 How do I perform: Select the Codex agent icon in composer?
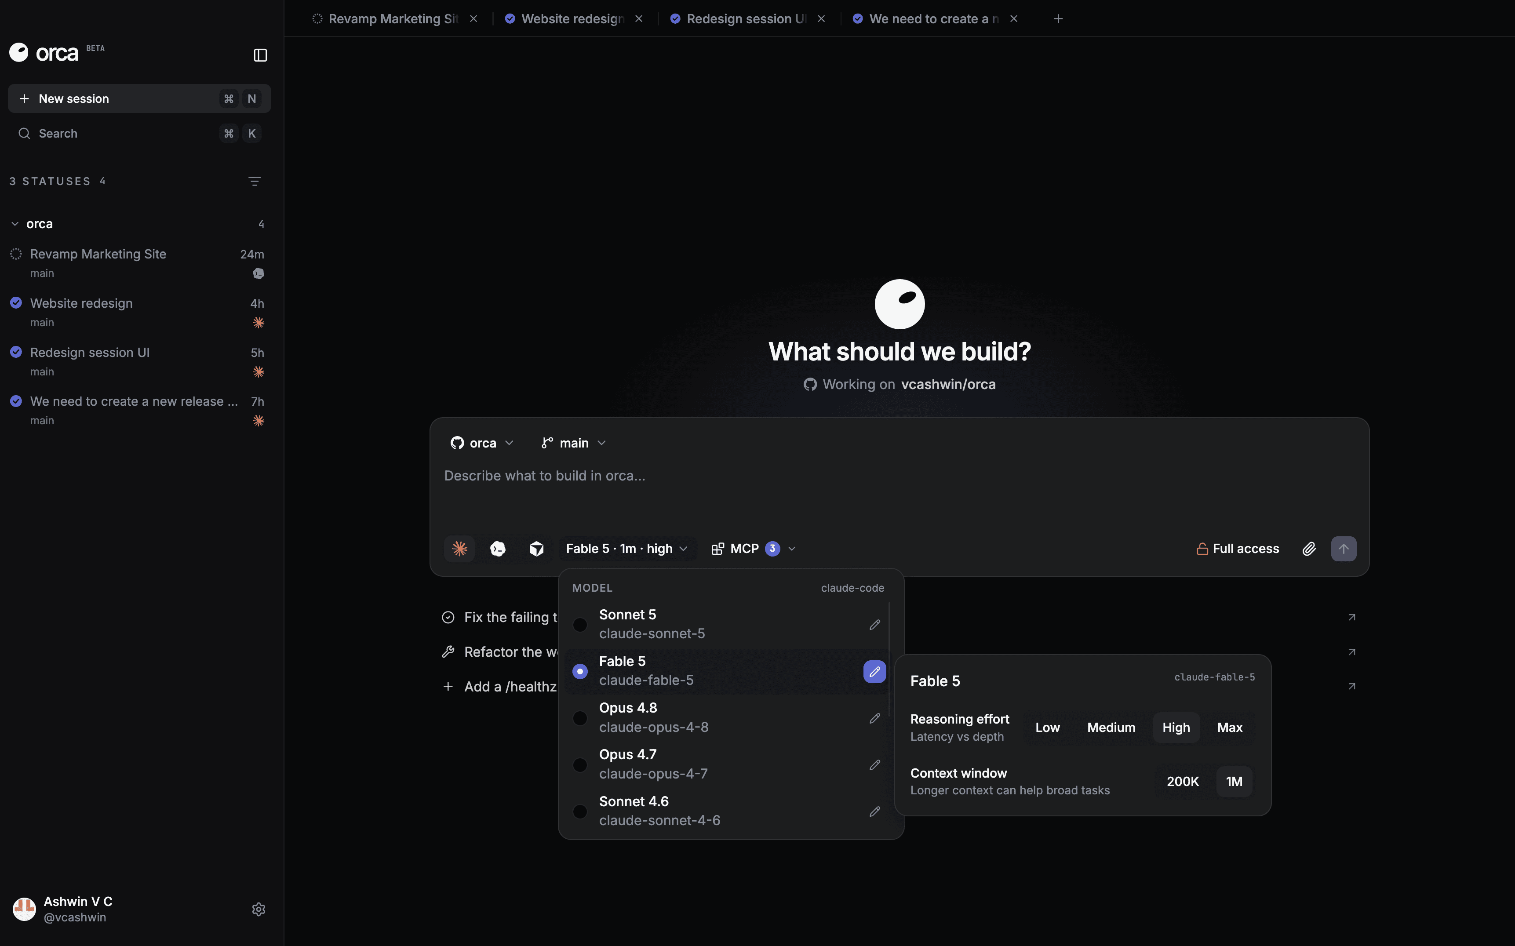pyautogui.click(x=498, y=549)
